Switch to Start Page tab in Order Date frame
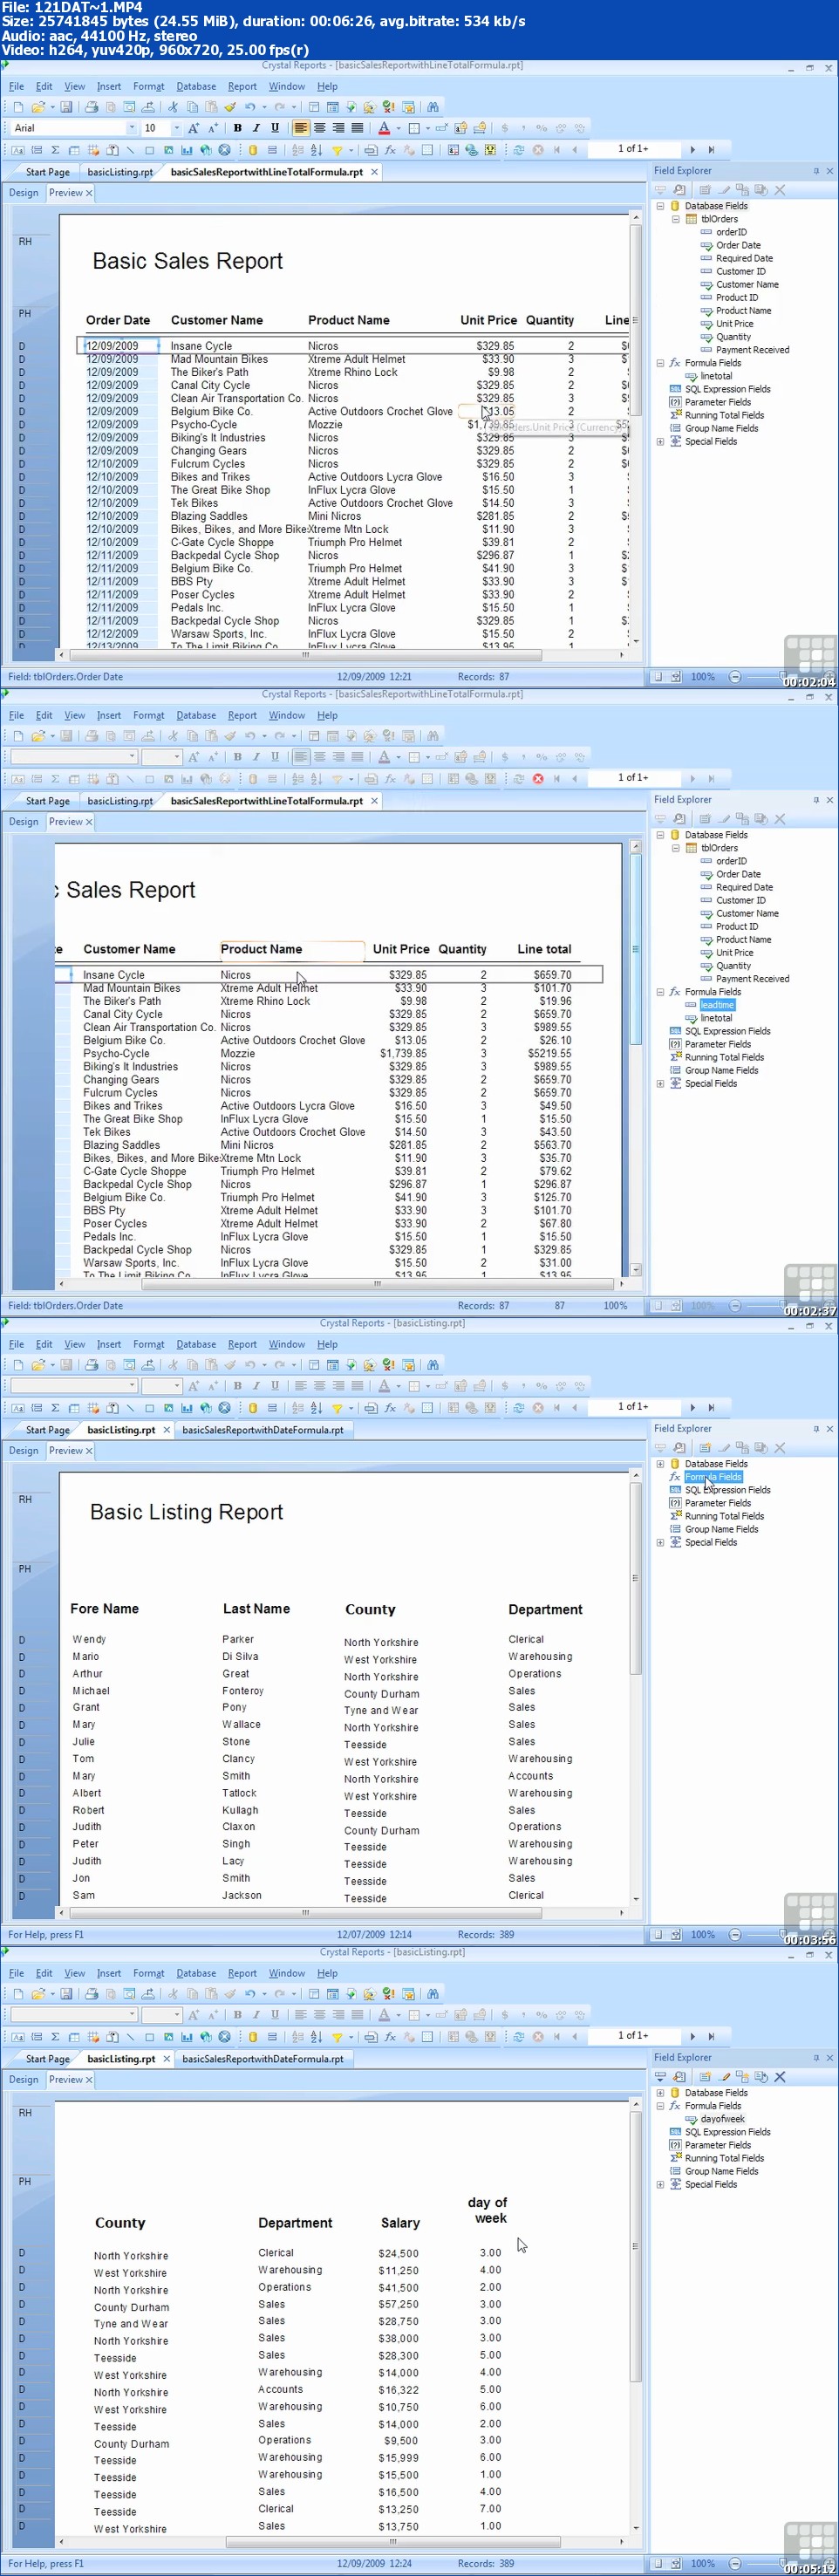 [x=47, y=172]
